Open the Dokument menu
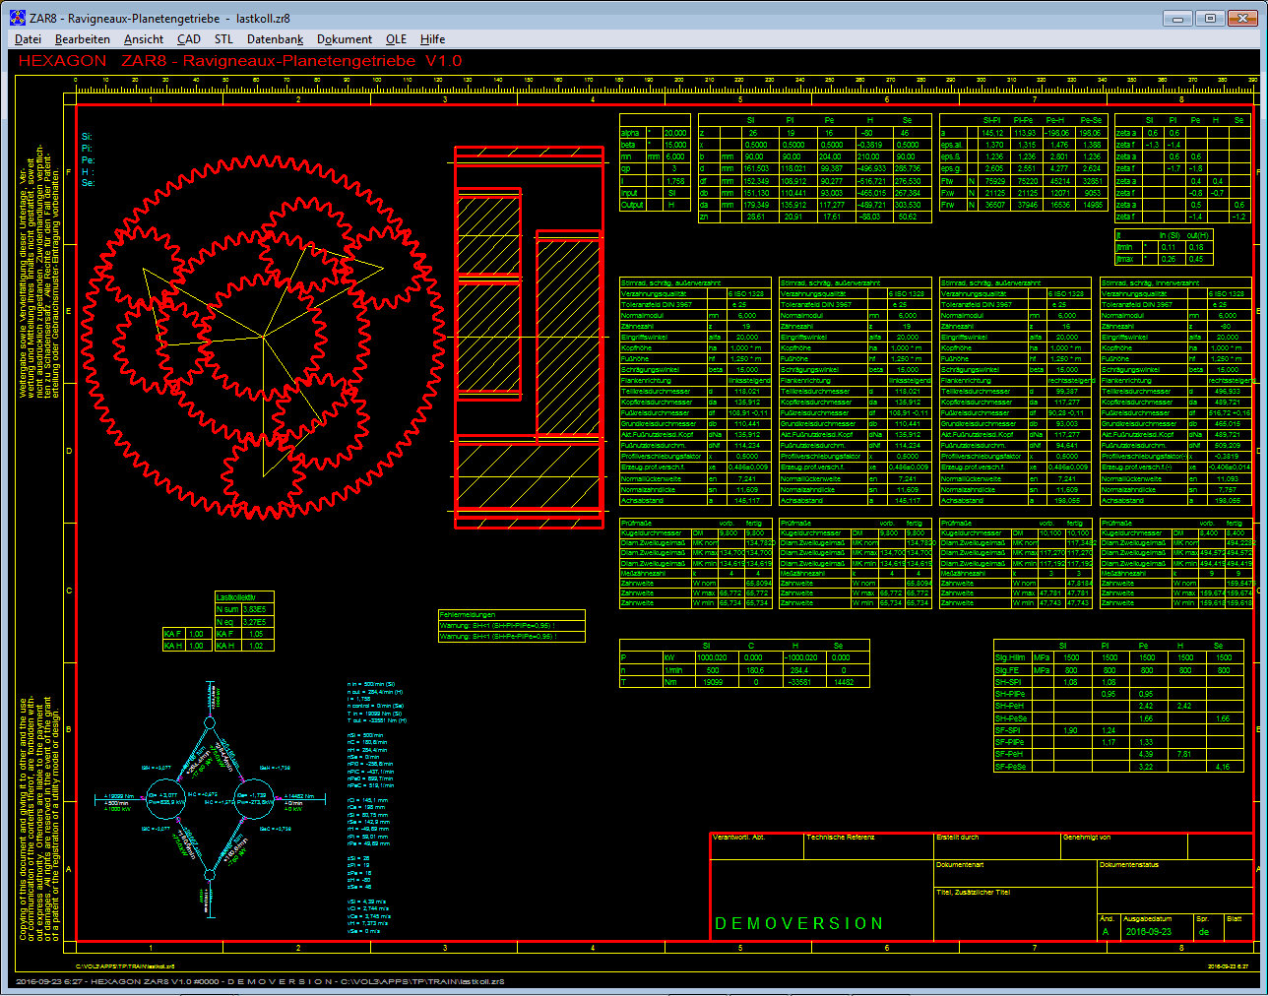The width and height of the screenshot is (1268, 996). (345, 39)
